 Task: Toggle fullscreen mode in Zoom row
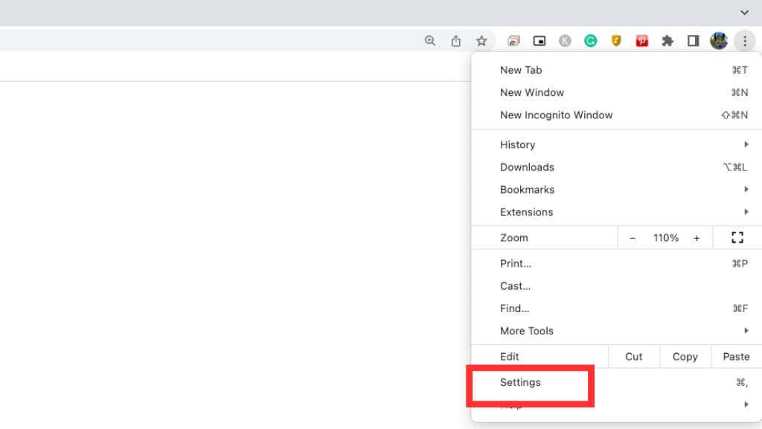point(737,238)
